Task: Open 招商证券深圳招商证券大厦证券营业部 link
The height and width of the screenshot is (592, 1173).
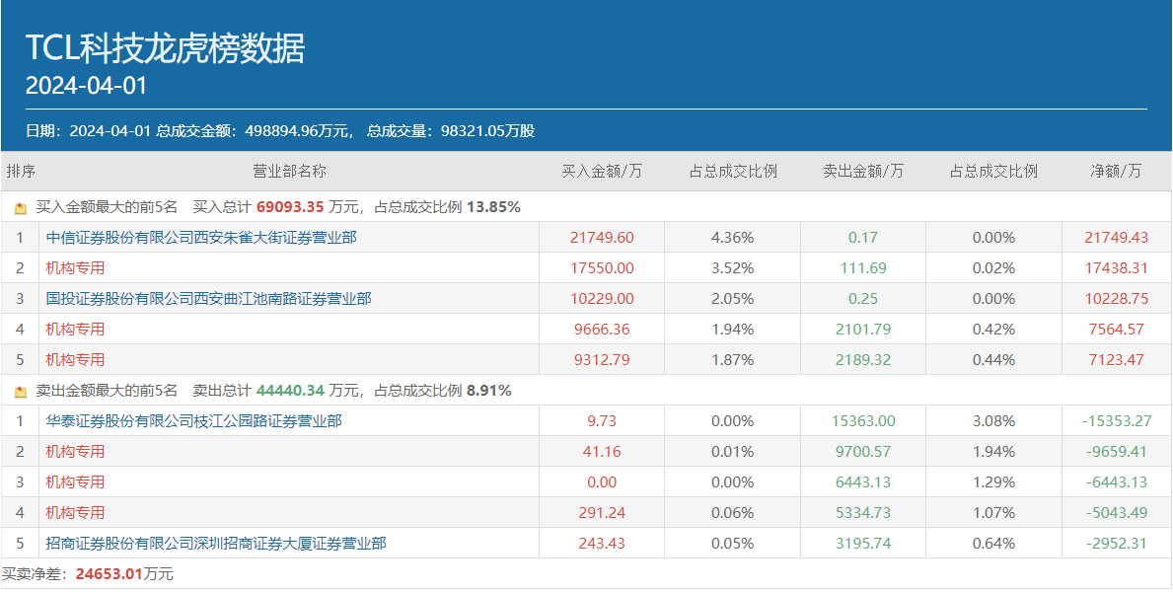Action: pos(216,544)
